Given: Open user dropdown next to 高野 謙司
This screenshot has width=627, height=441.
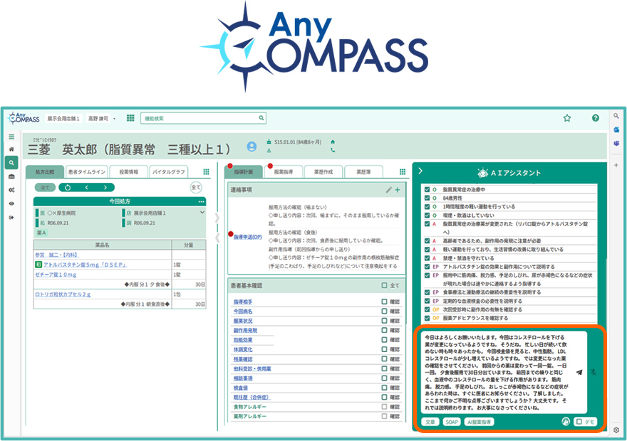Looking at the screenshot, I should point(115,119).
